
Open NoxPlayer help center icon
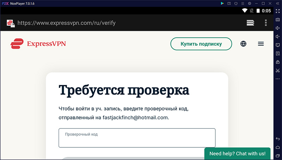click(x=229, y=4)
